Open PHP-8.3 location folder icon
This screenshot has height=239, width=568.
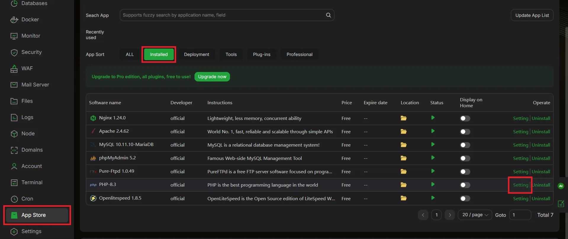(403, 185)
